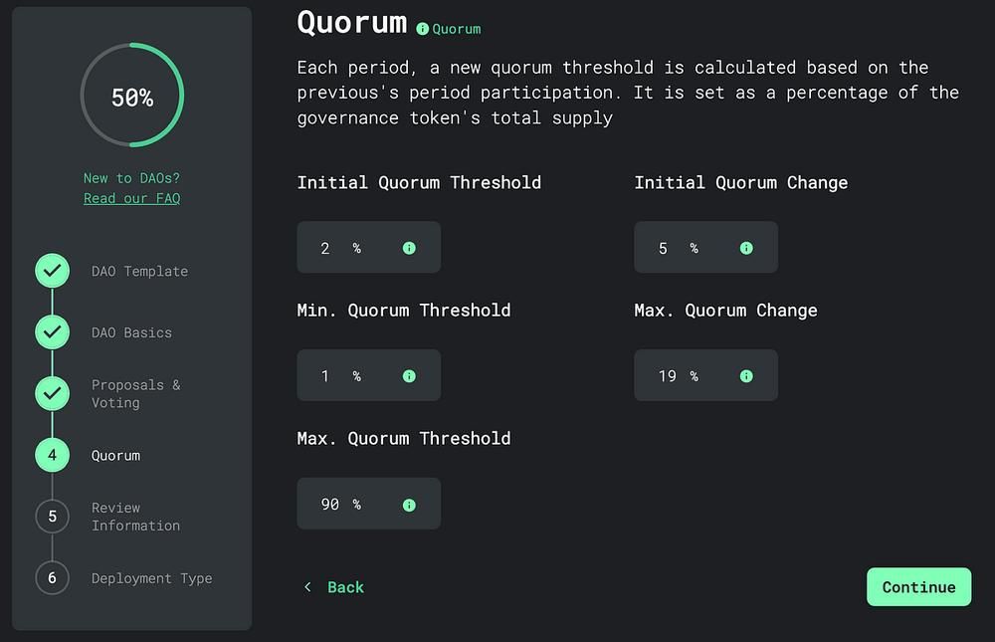Click the 50% progress circle

point(132,97)
